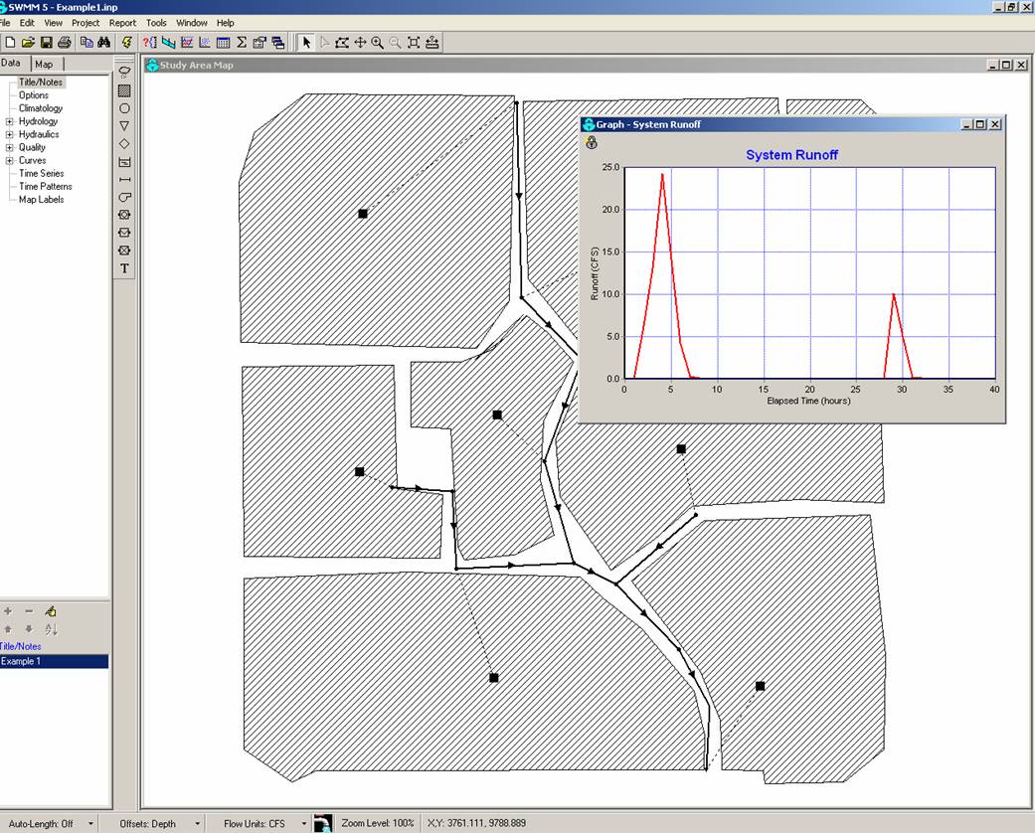Activate the Zoom In map tool
The image size is (1035, 833).
click(377, 42)
